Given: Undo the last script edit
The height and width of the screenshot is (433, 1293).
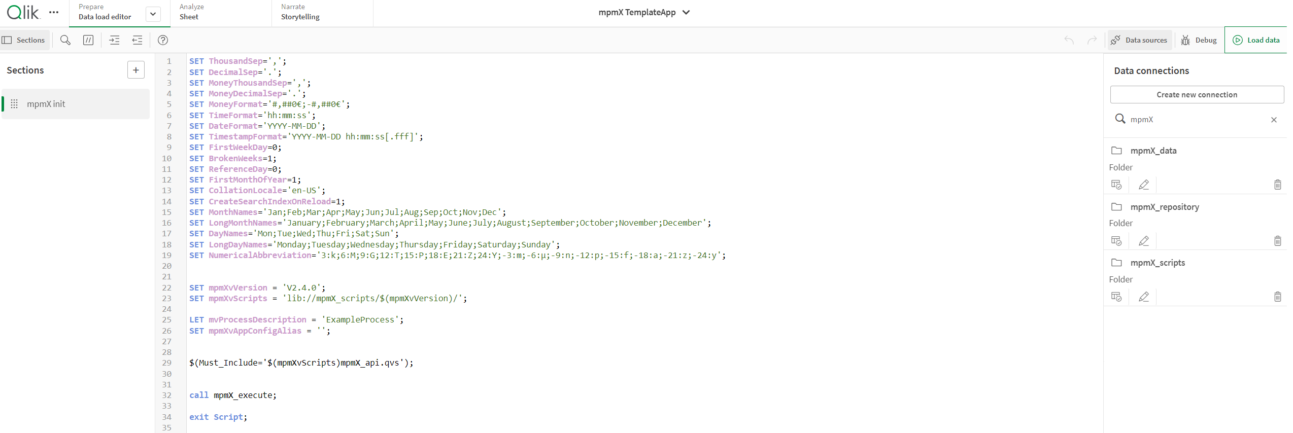Looking at the screenshot, I should (x=1069, y=40).
